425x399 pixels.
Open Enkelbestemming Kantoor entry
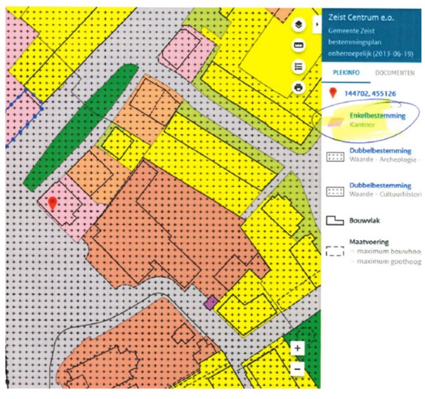click(377, 120)
